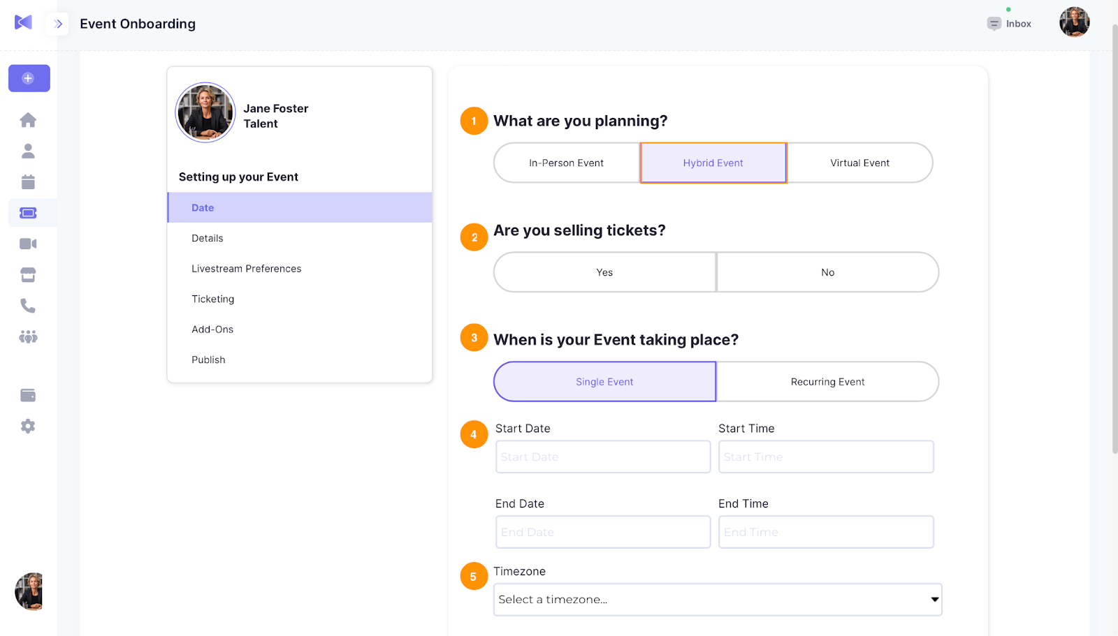1118x636 pixels.
Task: Open the calendar icon in the sidebar
Action: pos(28,182)
